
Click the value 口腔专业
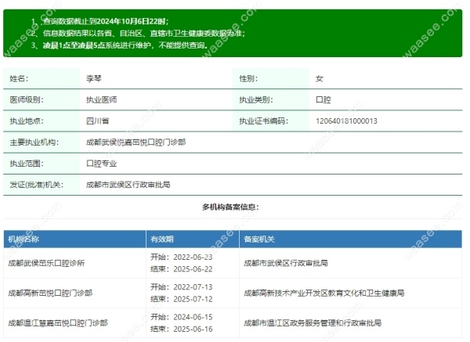point(102,164)
